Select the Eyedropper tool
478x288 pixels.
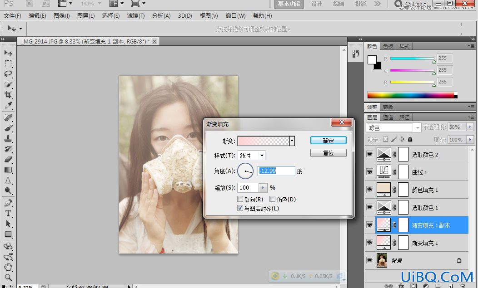point(8,105)
